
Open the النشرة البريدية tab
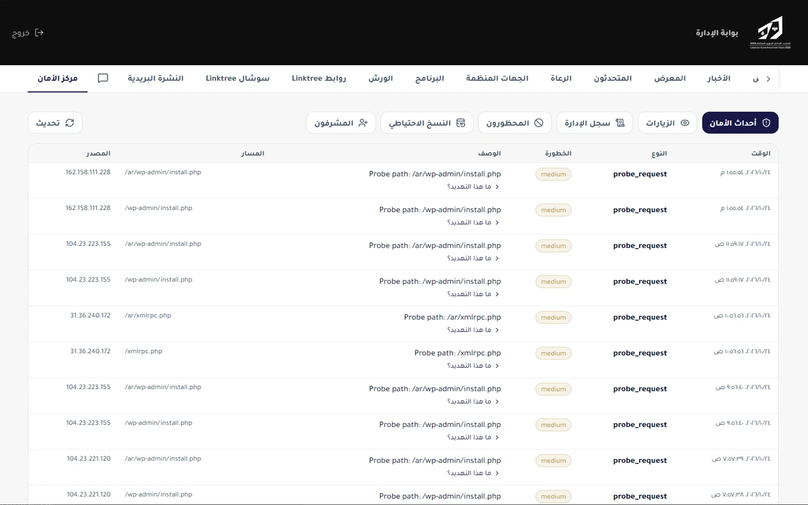click(155, 78)
